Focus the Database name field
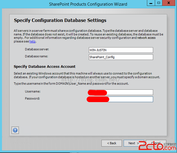This screenshot has width=177, height=153. [121, 57]
